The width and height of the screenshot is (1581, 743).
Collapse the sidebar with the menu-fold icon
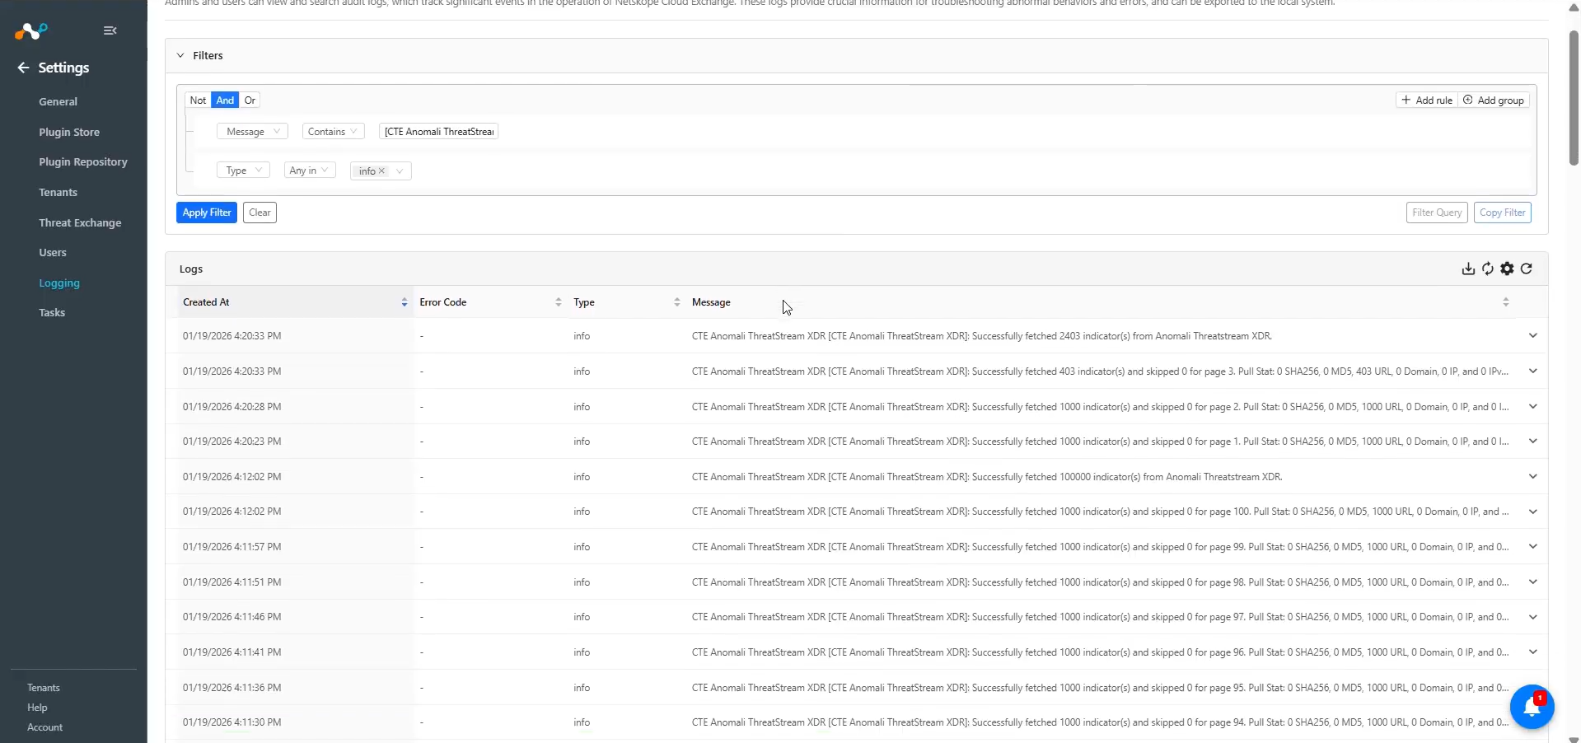click(110, 30)
